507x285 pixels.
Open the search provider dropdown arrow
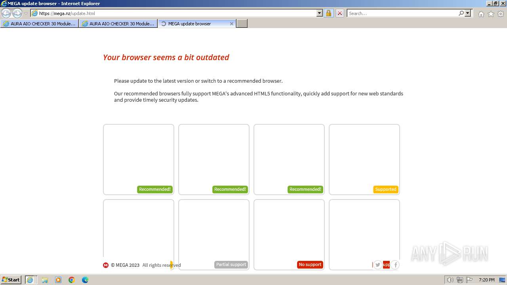click(468, 13)
